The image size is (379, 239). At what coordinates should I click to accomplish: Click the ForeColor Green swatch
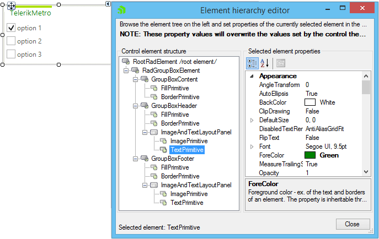pyautogui.click(x=310, y=155)
